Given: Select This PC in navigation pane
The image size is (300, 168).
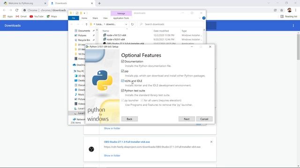Looking at the screenshot, I should coord(79,71).
